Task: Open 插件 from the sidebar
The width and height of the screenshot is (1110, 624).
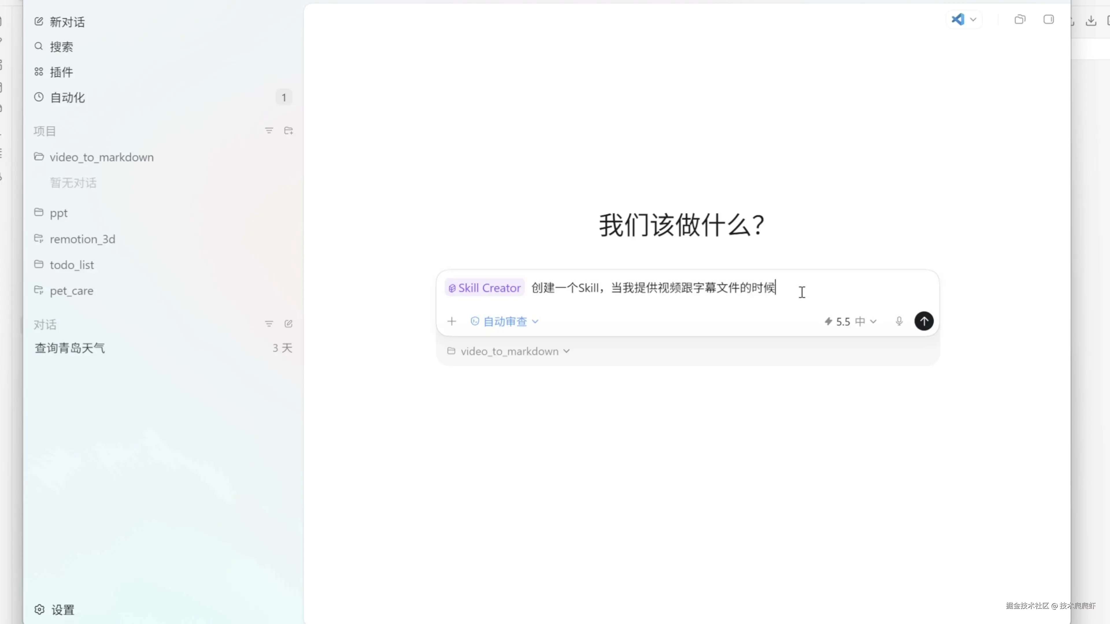Action: pyautogui.click(x=61, y=72)
